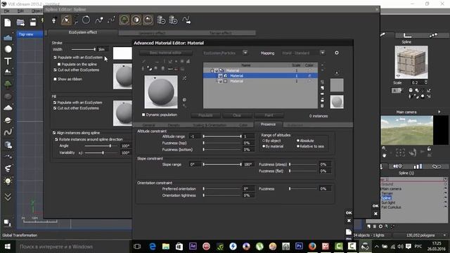Screen dimensions: 450x253
Task: Select the 'By object' radio button
Action: point(264,141)
